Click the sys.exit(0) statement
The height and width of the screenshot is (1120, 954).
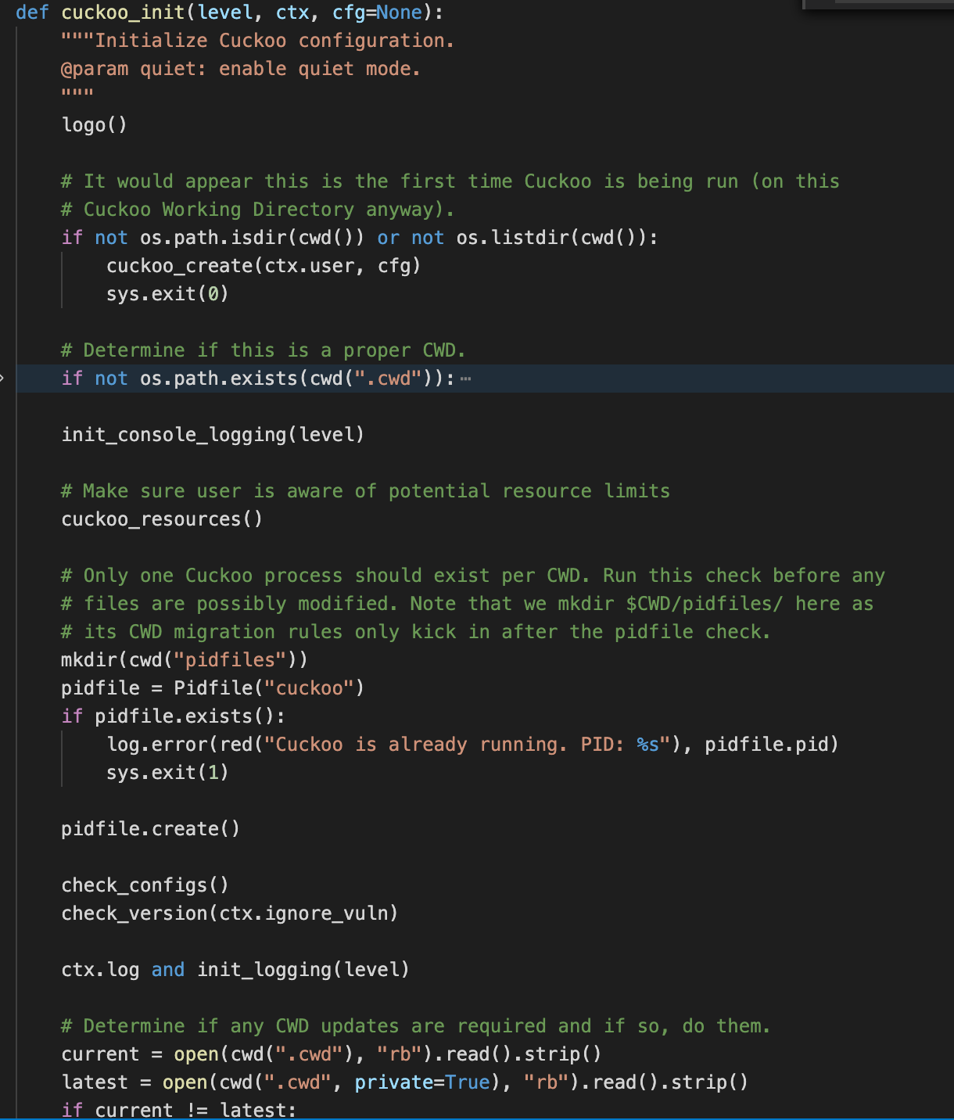pyautogui.click(x=167, y=294)
